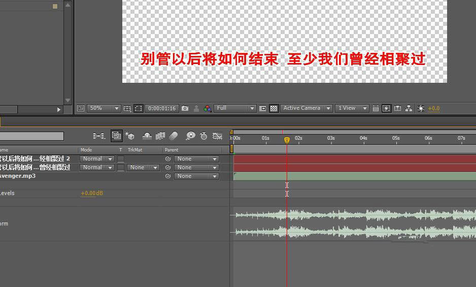Click the +0.00 dB audio level value

click(x=92, y=193)
